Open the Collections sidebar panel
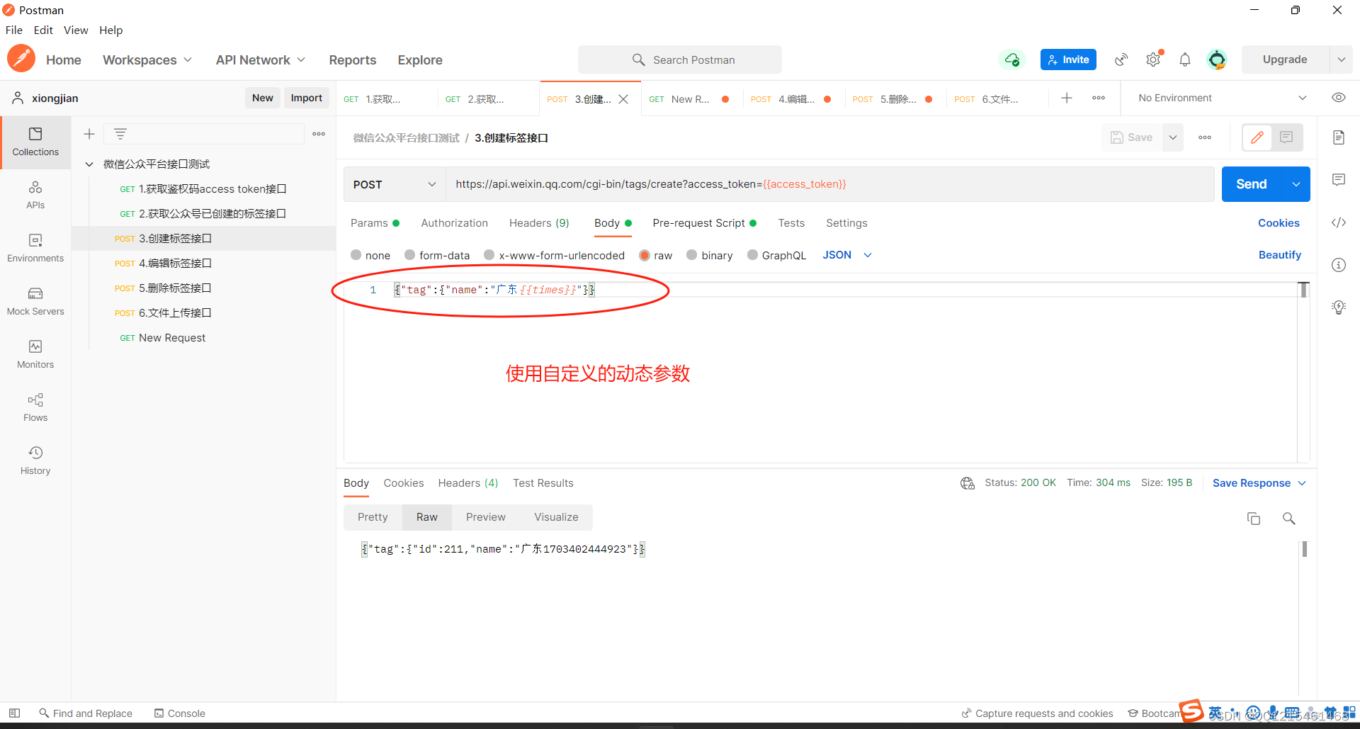This screenshot has width=1360, height=729. (35, 142)
